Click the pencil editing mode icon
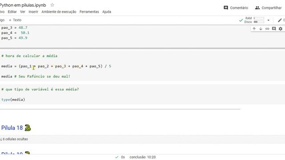This screenshot has width=285, height=160. click(x=280, y=20)
